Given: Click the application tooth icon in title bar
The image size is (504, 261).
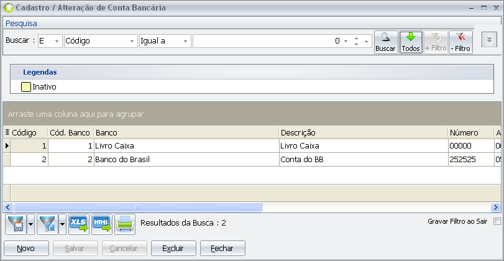Looking at the screenshot, I should click(x=8, y=8).
